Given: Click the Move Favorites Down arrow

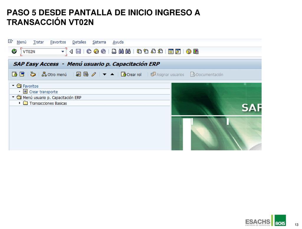Looking at the screenshot, I should [x=105, y=74].
